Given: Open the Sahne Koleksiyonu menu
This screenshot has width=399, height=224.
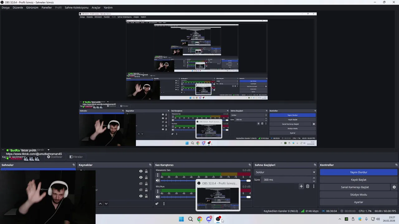Looking at the screenshot, I should 77,7.
